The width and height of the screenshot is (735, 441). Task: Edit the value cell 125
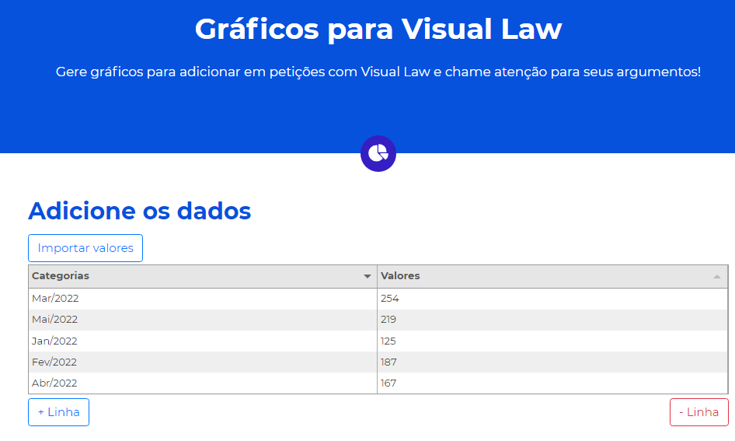click(x=552, y=341)
